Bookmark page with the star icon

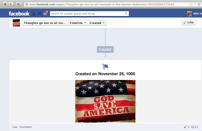click(191, 4)
